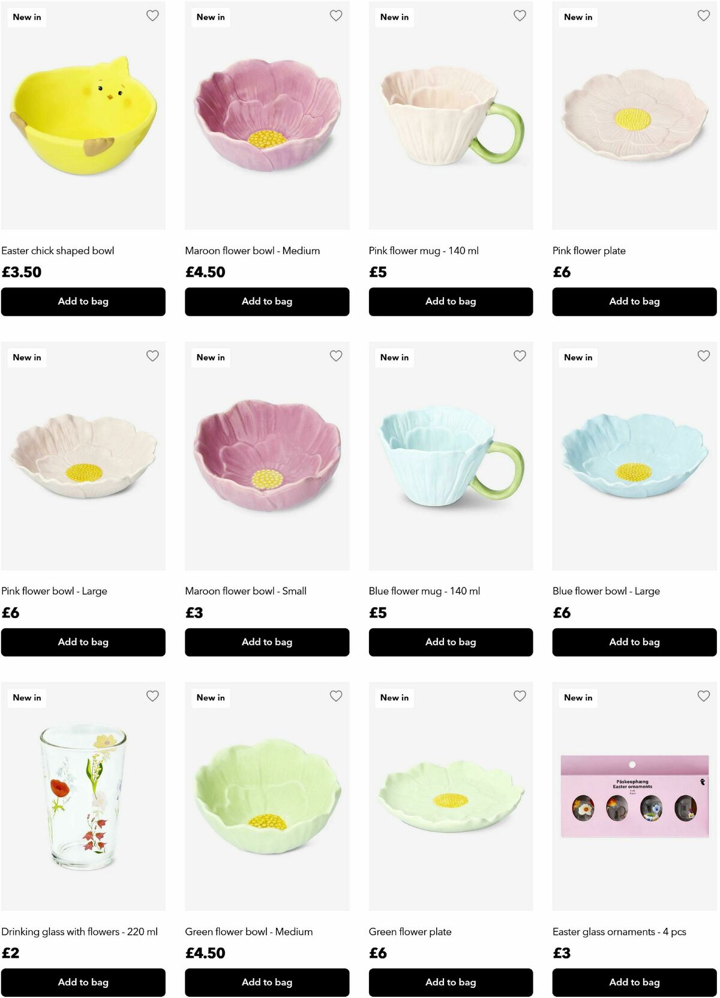The height and width of the screenshot is (998, 720).
Task: Like the Drinking glass with flowers
Action: point(152,696)
